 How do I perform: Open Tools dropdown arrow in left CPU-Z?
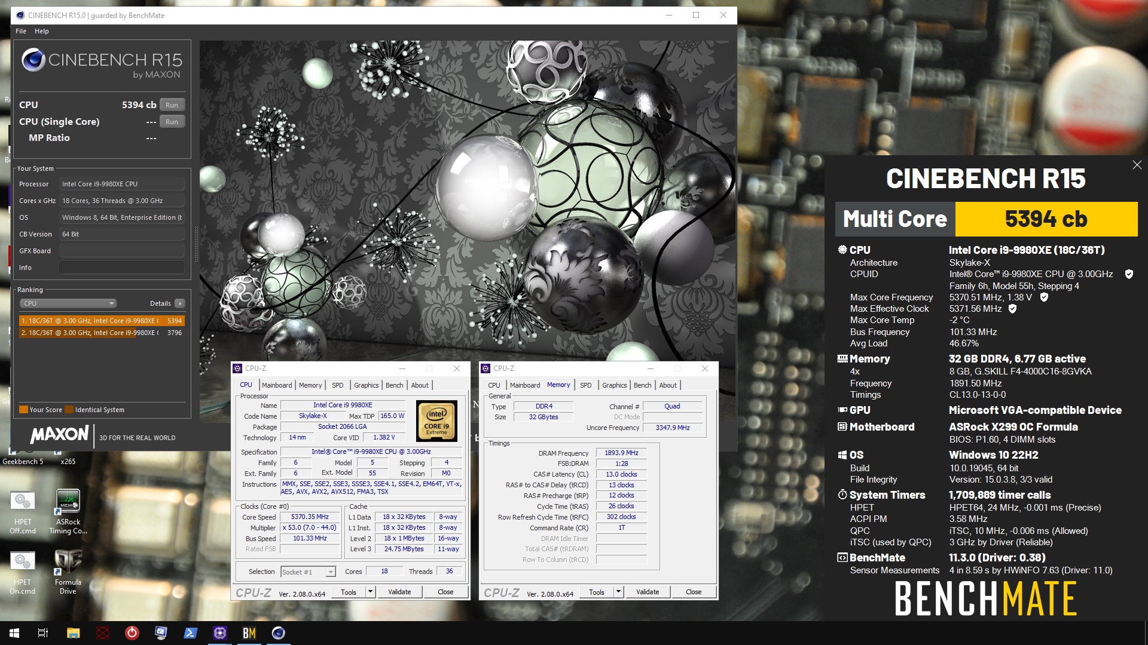pos(370,592)
